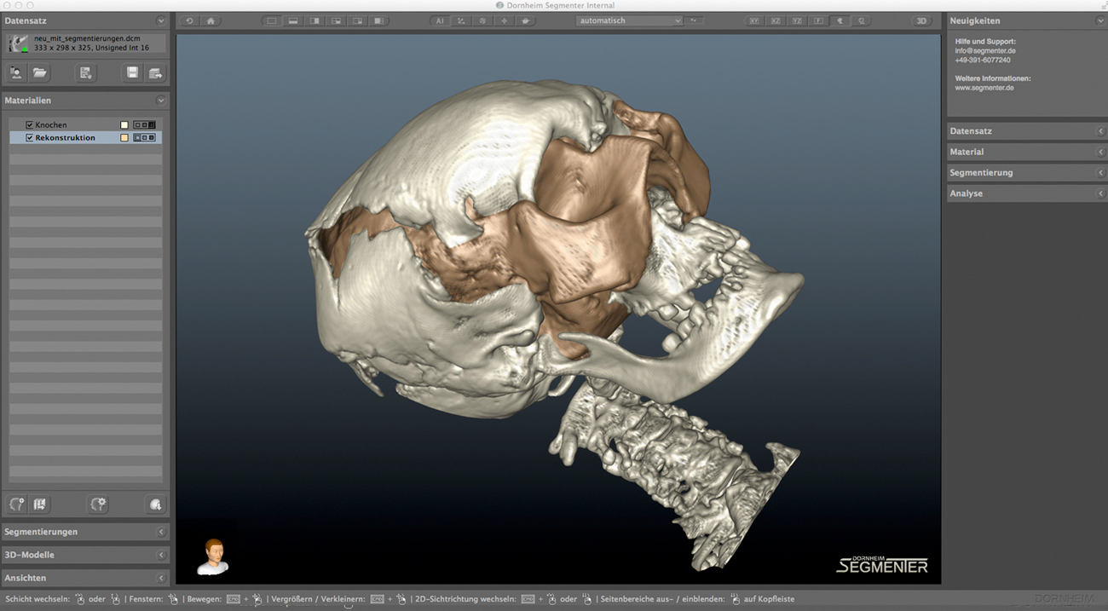Click the Rekonstruktion orange color swatch

[124, 138]
